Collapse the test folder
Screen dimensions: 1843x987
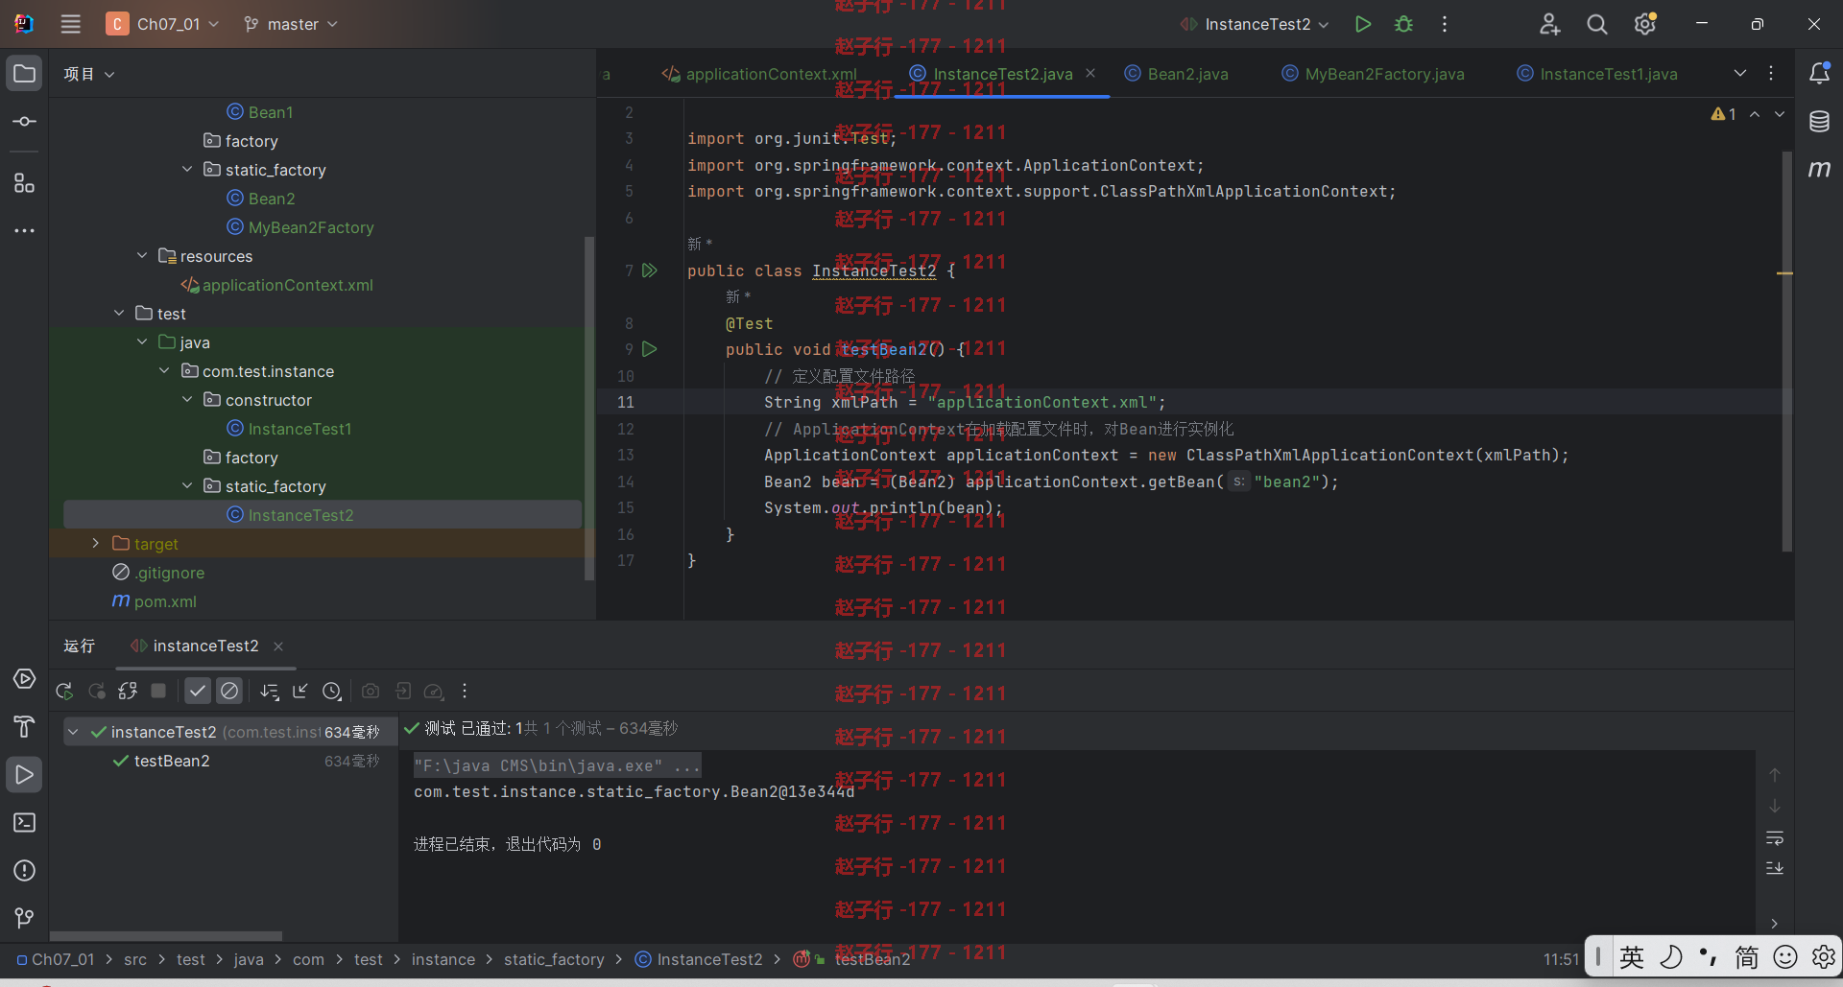tap(119, 313)
